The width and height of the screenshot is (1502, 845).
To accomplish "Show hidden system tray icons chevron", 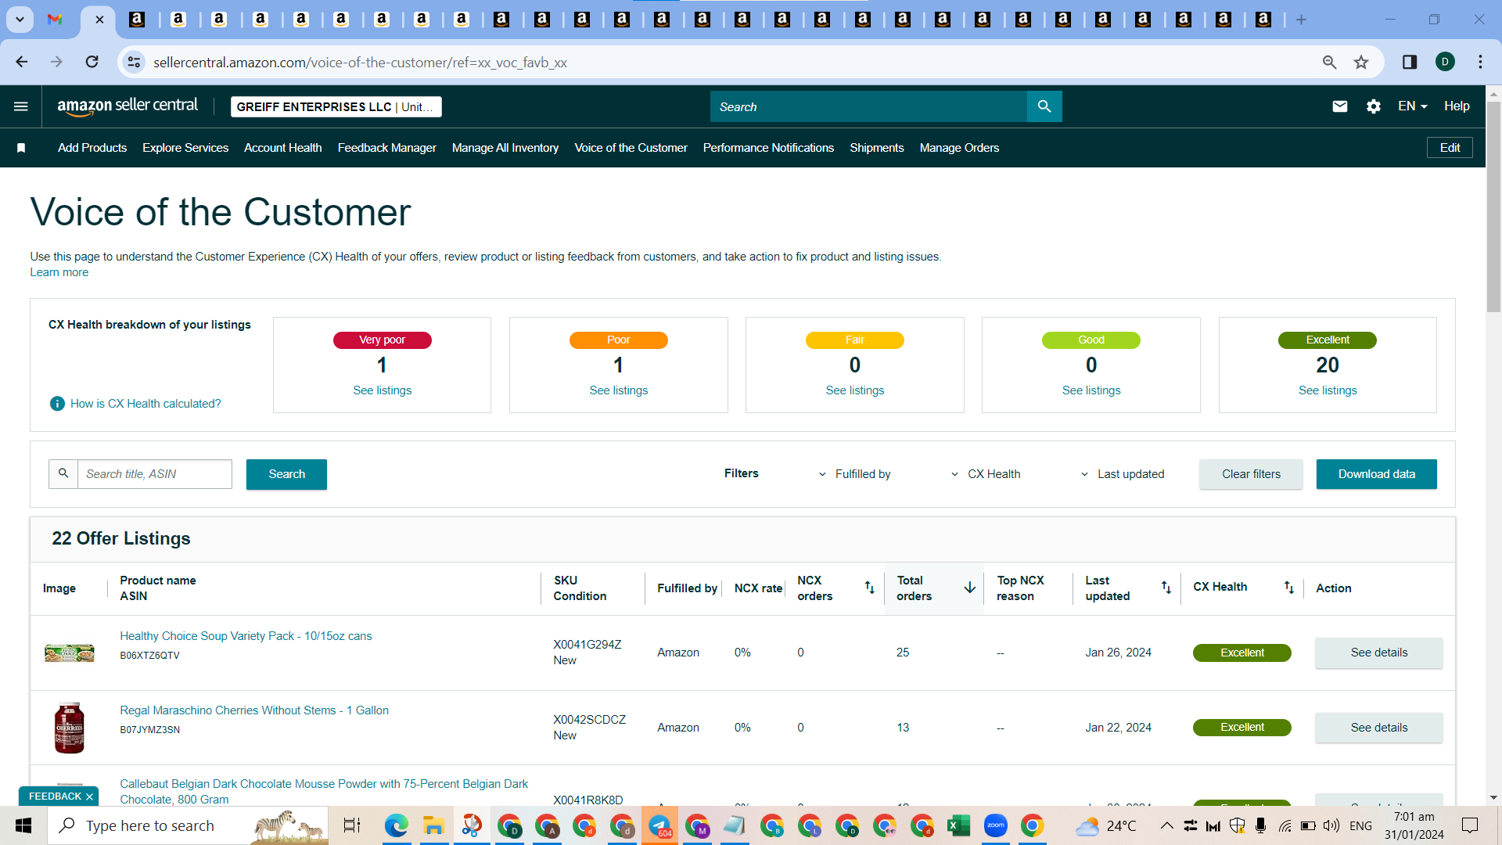I will click(x=1166, y=825).
